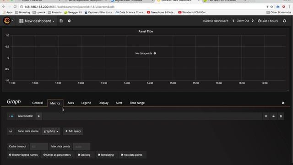Screen dimensions: 293x165
Task: Open the upwork bookmarks folder
Action: coord(39,12)
